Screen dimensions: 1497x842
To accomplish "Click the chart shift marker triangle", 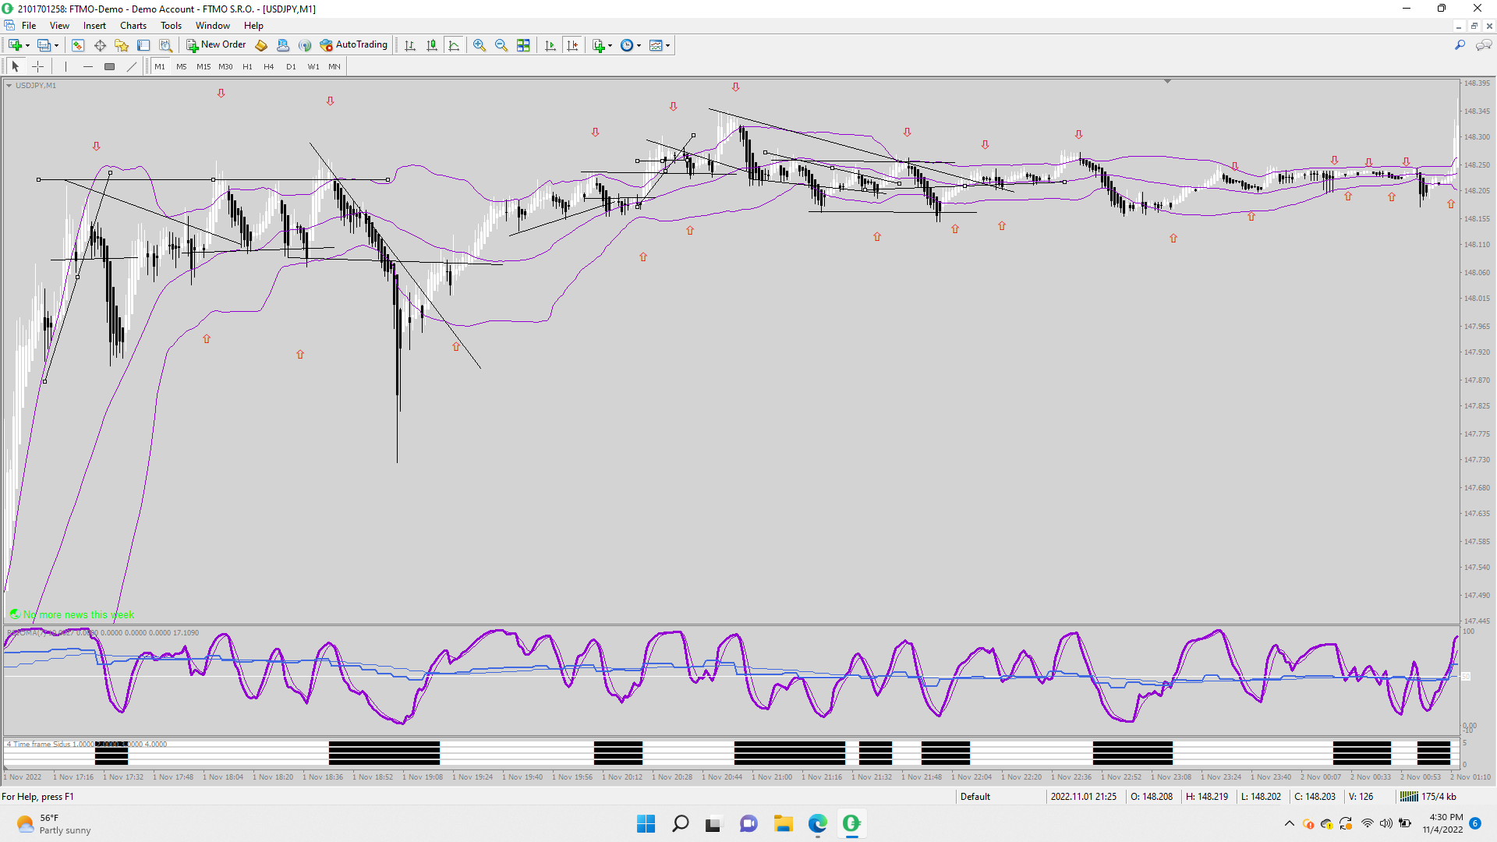I will click(1167, 81).
